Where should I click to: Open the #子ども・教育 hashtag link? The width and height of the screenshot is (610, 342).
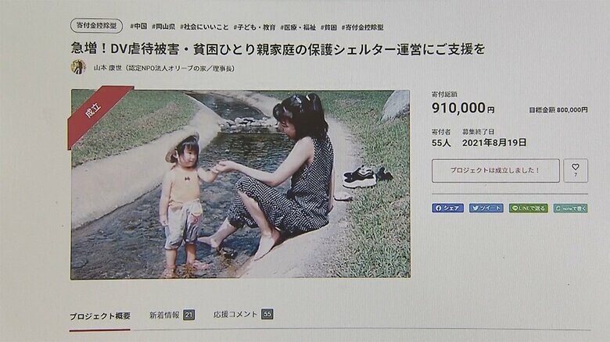pos(254,27)
